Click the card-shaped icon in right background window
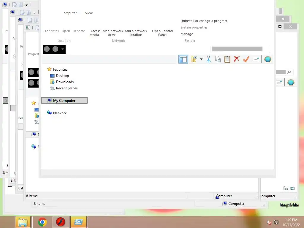 [x=279, y=83]
